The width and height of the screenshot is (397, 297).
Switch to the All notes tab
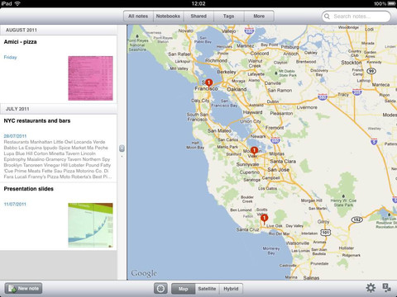[x=138, y=16]
